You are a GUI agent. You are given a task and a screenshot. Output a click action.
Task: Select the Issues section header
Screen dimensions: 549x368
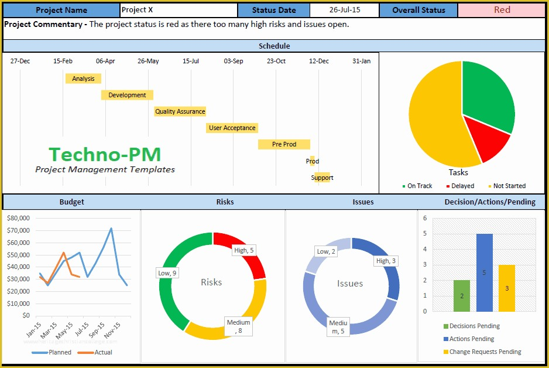(362, 202)
